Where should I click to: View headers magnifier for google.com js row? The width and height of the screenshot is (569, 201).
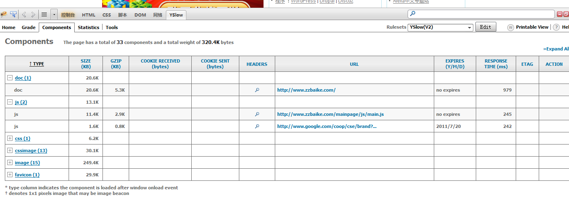pos(257,126)
